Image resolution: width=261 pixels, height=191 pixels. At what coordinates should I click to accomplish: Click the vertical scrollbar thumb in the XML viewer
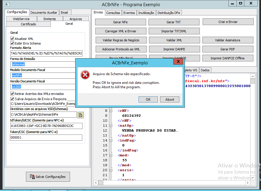pos(253,81)
